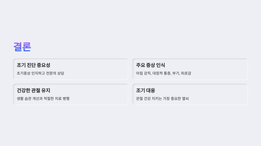This screenshot has height=146, width=261.
Task: Select the description line listing symptoms starting '아침 강직'
Action: pyautogui.click(x=163, y=73)
